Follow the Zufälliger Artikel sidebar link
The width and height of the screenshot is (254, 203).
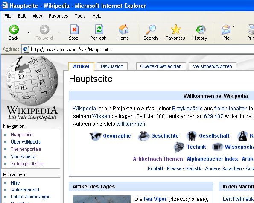click(x=28, y=164)
